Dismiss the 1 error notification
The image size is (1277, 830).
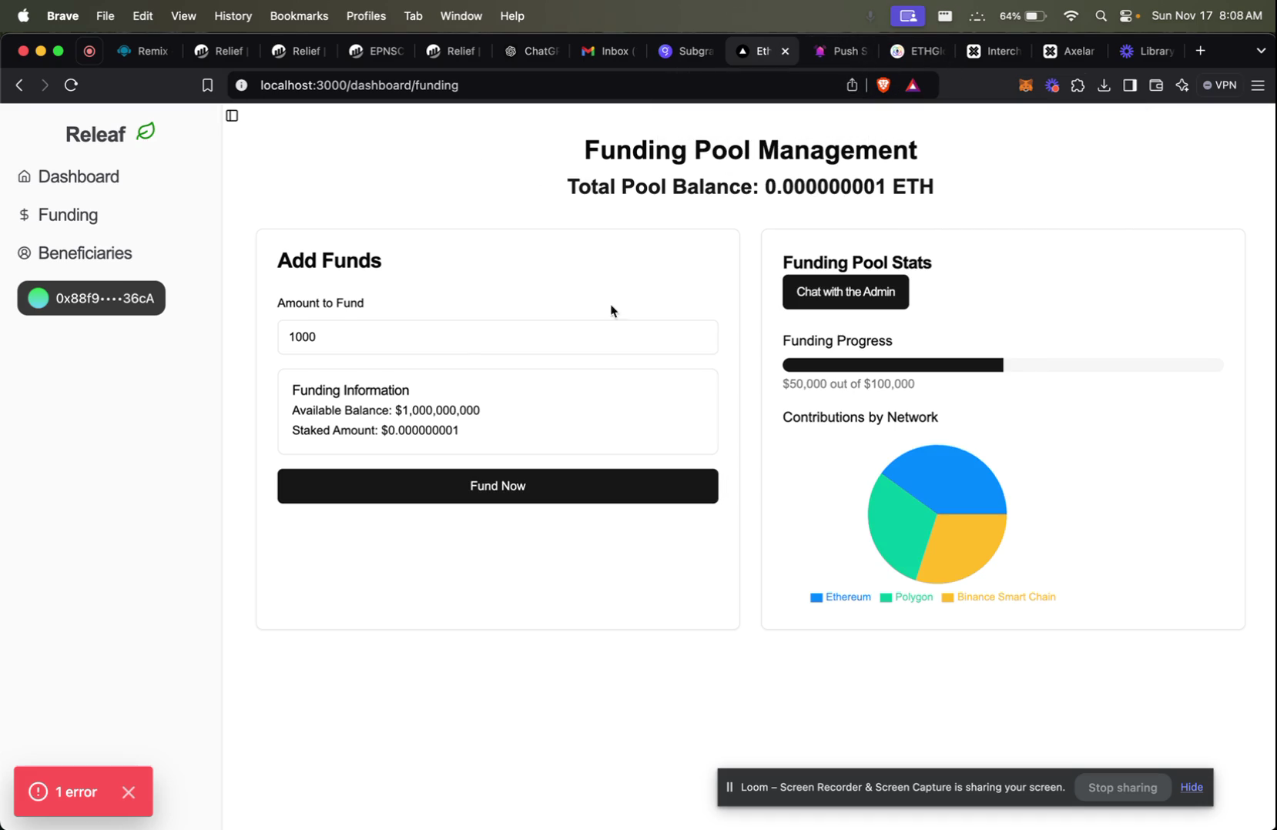(129, 792)
